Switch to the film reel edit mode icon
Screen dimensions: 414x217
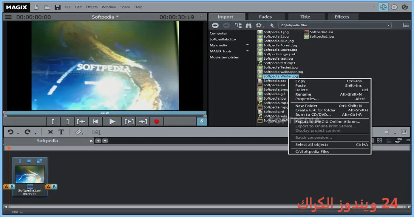tap(383, 7)
